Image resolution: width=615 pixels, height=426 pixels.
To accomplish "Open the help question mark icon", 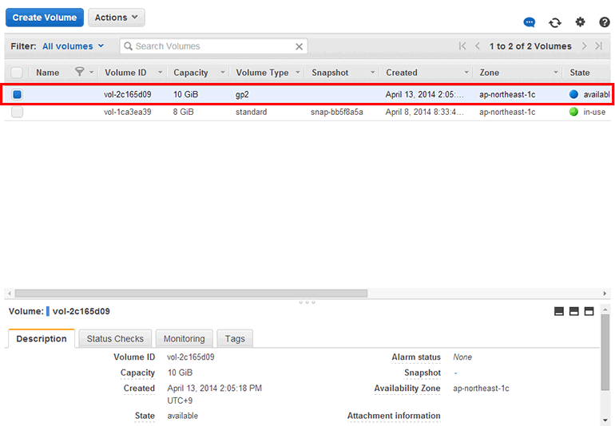I will point(605,22).
